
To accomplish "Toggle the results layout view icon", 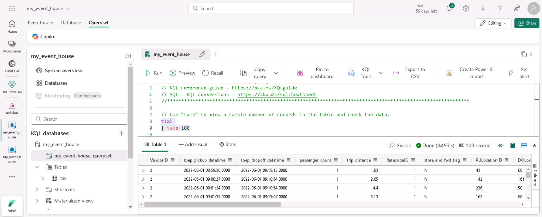I will [x=524, y=145].
